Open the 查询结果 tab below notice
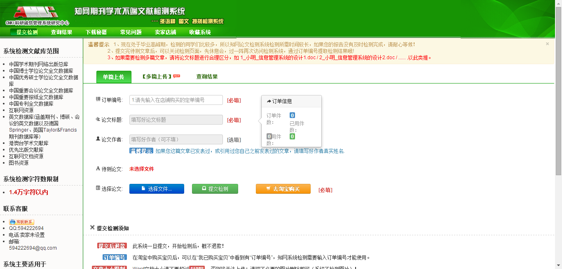 (x=207, y=77)
